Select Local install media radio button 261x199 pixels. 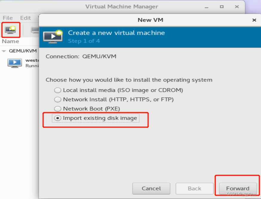pyautogui.click(x=57, y=90)
